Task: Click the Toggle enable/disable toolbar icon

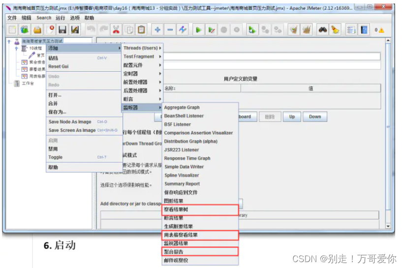Action: (x=183, y=30)
